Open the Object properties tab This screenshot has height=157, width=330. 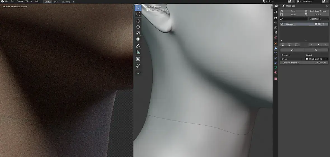[276, 44]
